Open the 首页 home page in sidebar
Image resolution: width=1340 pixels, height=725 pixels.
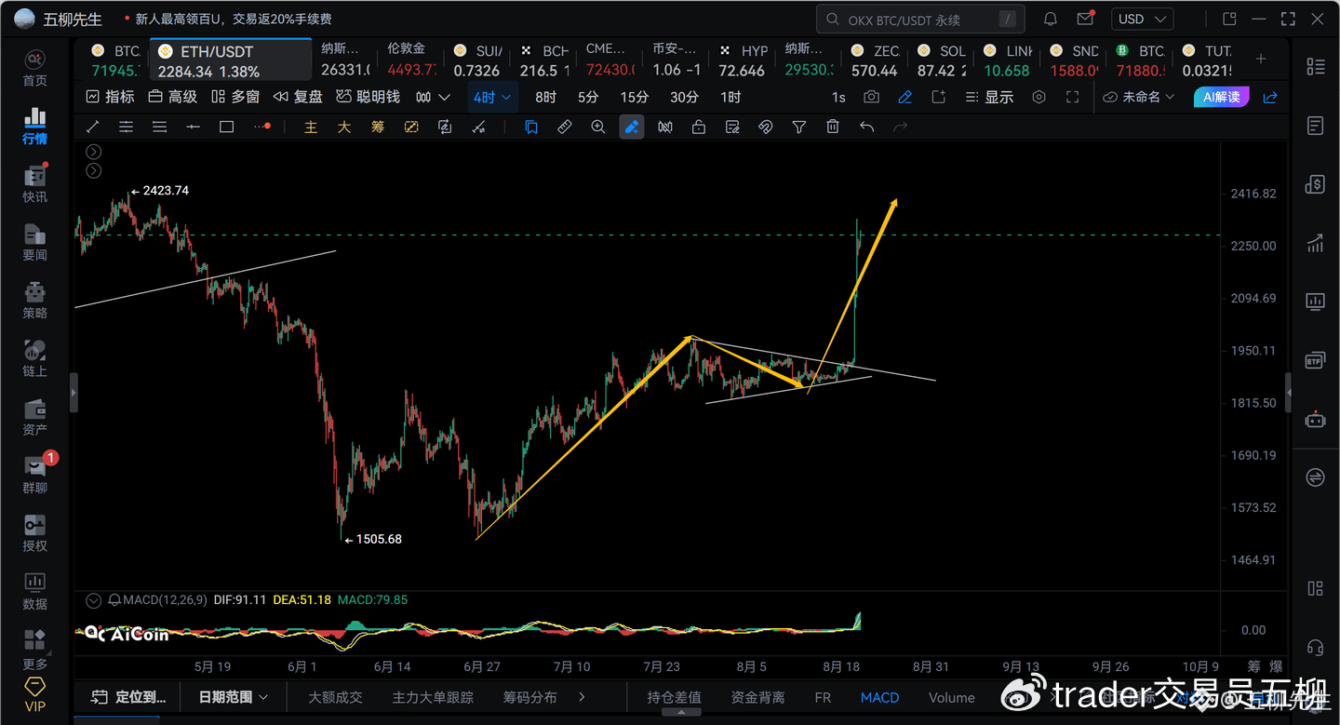34,68
